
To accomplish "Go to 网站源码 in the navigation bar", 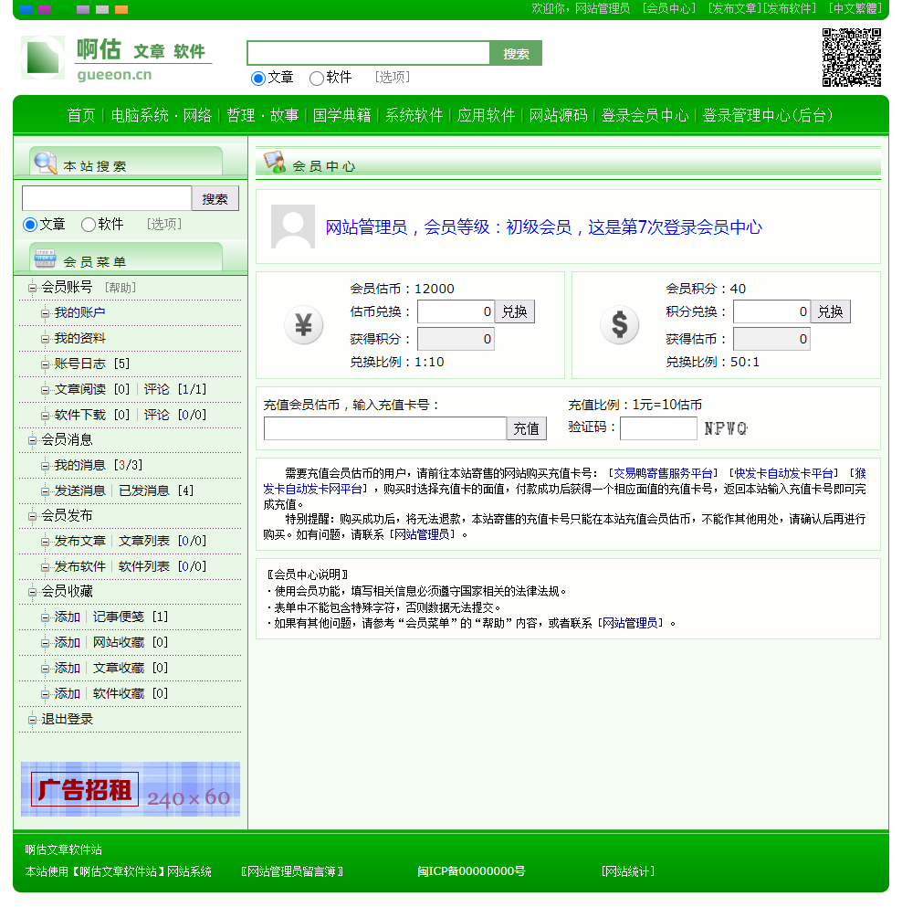I will 558,115.
